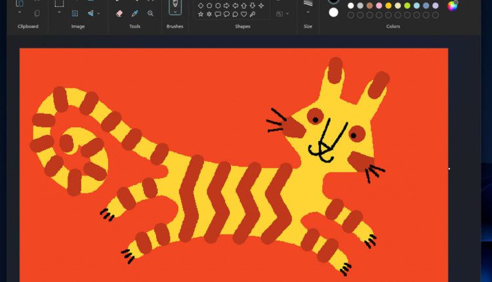
Task: Pick the Right arrow shape
Action: click(226, 5)
